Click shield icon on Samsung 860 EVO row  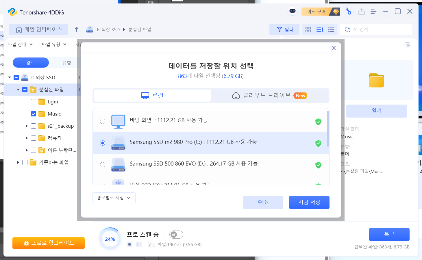point(318,165)
